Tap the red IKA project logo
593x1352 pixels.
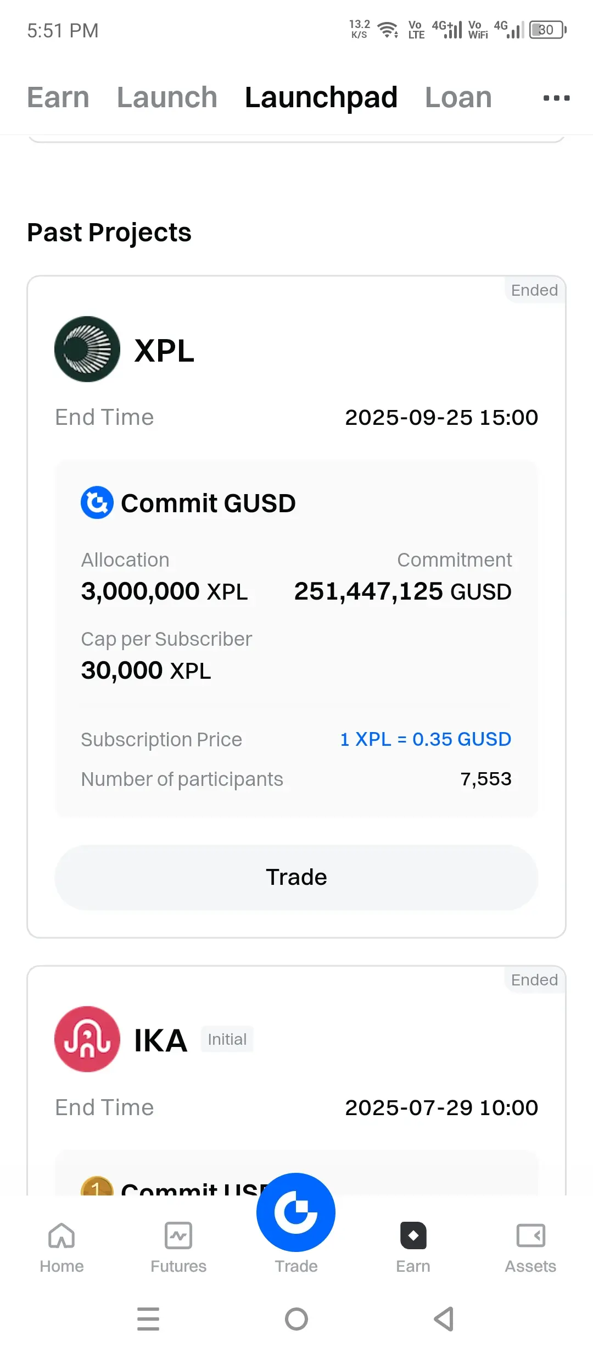click(x=87, y=1039)
